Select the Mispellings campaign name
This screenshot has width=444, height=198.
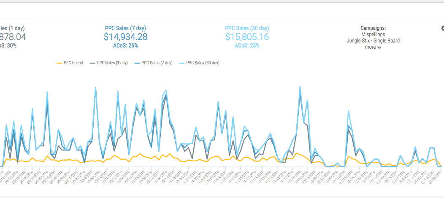point(373,34)
